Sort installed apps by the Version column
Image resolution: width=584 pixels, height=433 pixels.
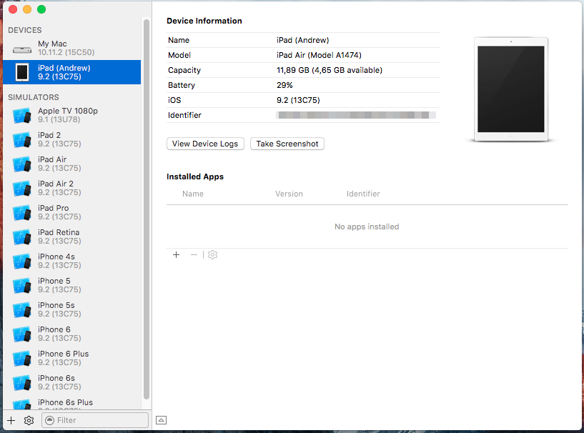[289, 194]
